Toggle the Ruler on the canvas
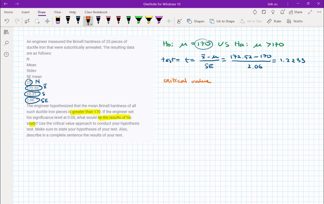This screenshot has width=324, height=204. [x=274, y=21]
